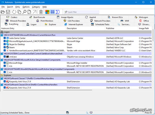Click the VirusTotal sigma toolbar icon
This screenshot has width=155, height=115.
tap(58, 12)
